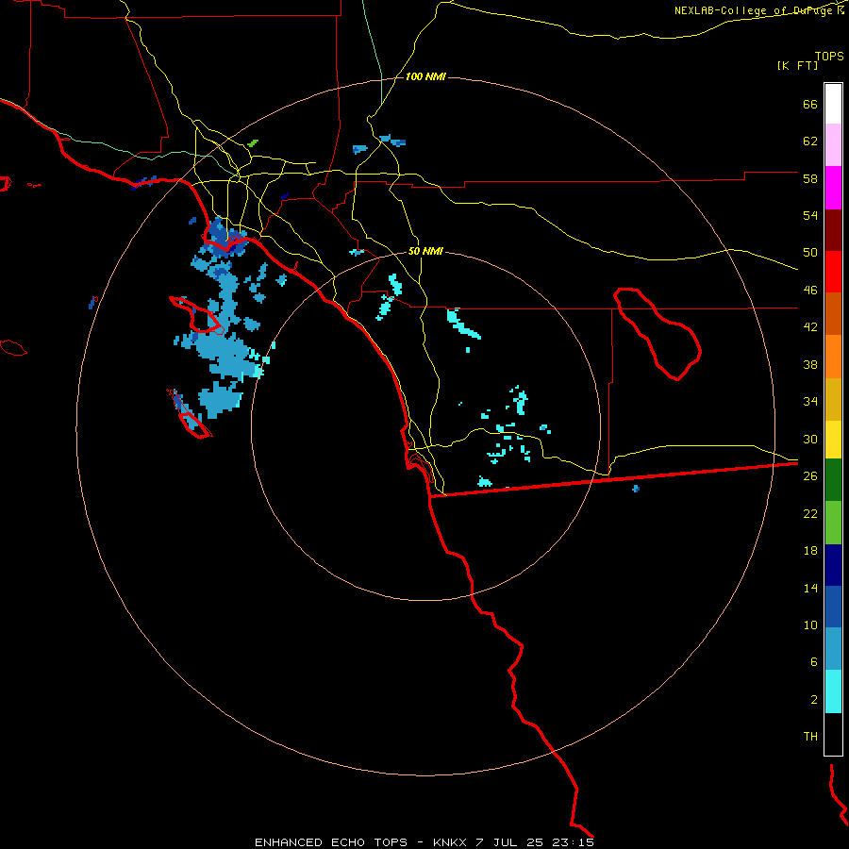Click the Salton Sea outline on the map
Viewport: 849px width, 849px height.
click(x=658, y=334)
